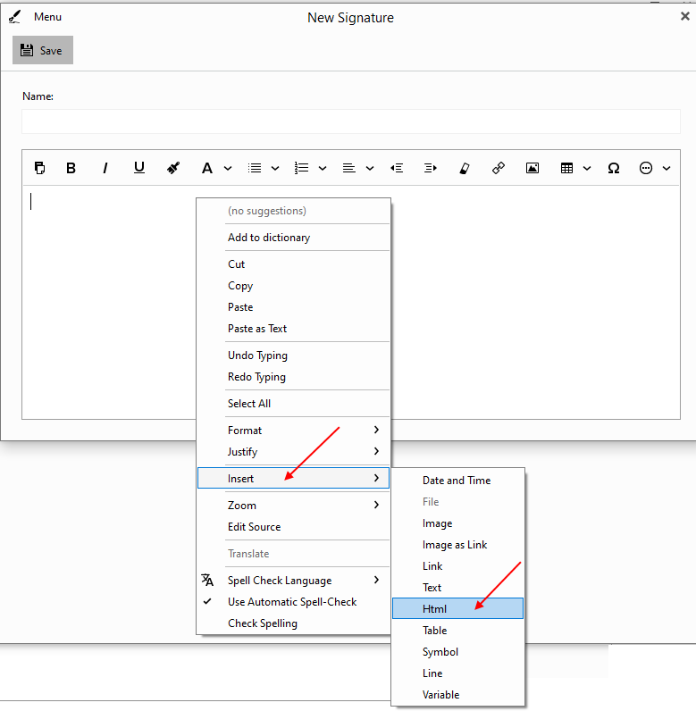Image resolution: width=696 pixels, height=711 pixels.
Task: Choose Cut from context menu
Action: [x=293, y=263]
